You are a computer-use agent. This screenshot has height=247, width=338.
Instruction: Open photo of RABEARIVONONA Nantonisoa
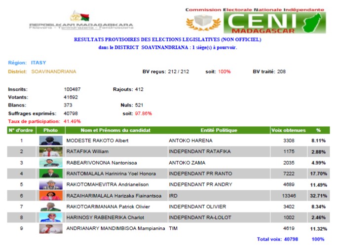click(51, 163)
